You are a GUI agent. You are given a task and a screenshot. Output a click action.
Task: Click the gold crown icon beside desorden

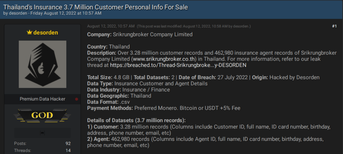29,33
